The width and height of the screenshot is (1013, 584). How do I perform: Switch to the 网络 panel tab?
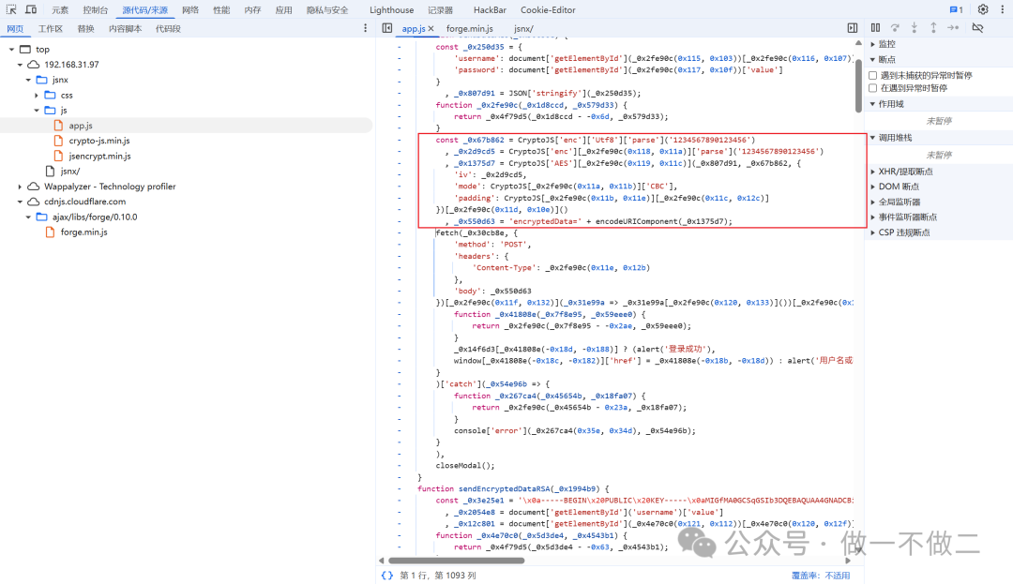point(190,9)
